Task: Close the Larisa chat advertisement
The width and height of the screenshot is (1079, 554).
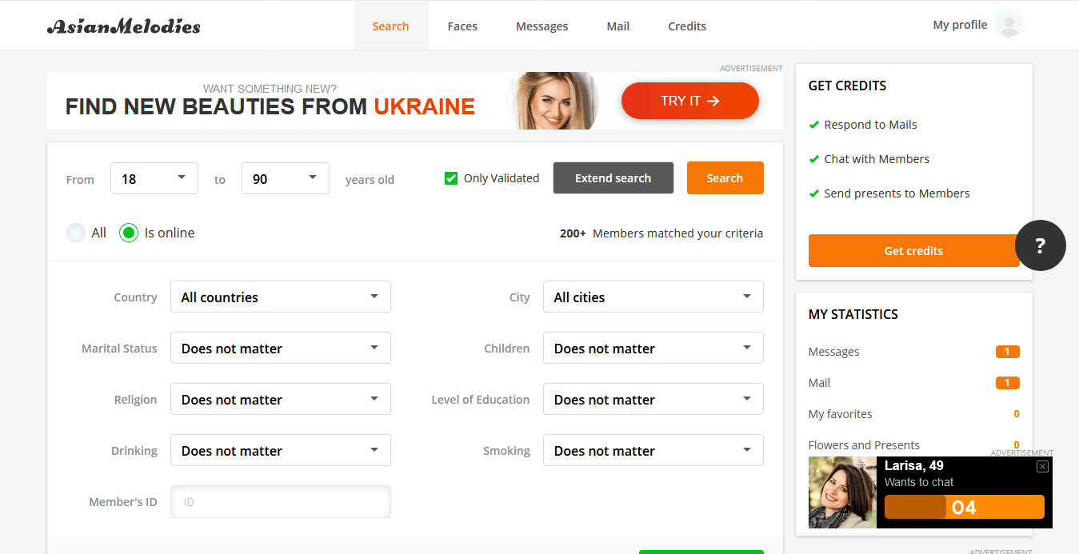Action: tap(1042, 466)
